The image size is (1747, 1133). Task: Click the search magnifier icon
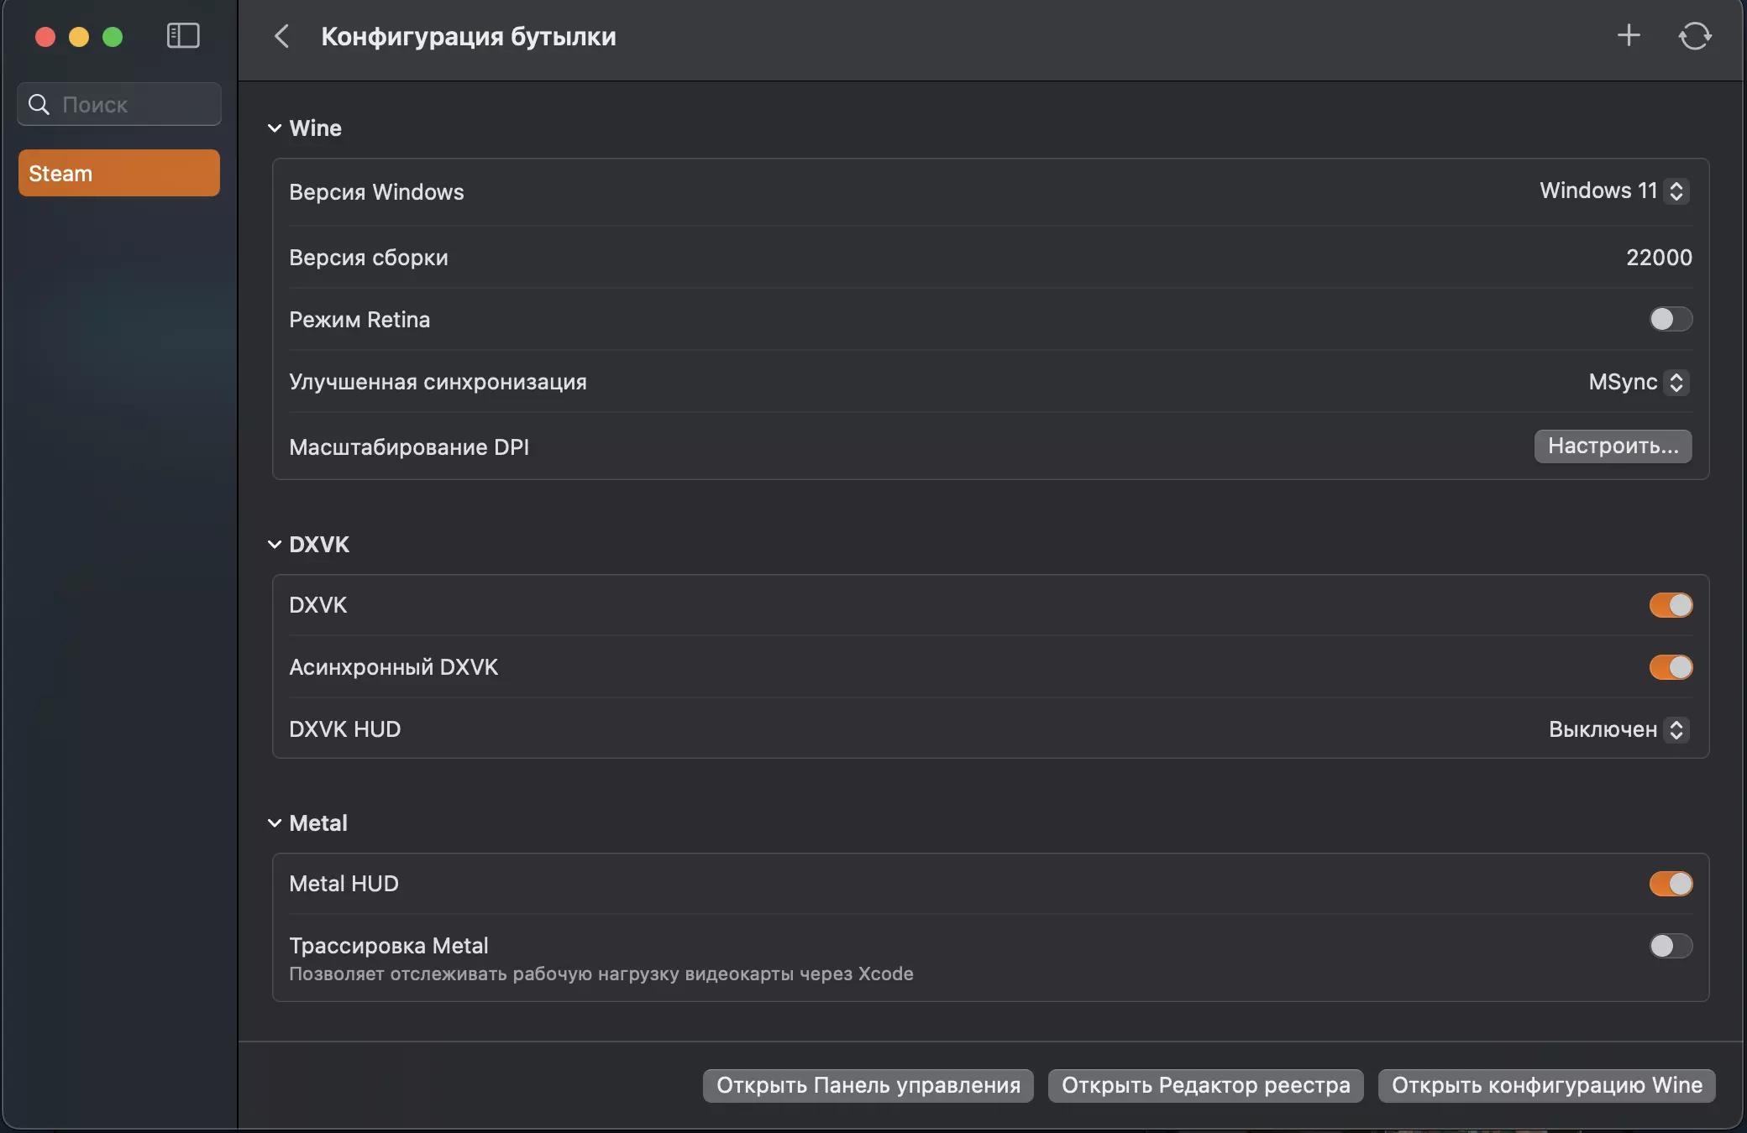coord(39,104)
